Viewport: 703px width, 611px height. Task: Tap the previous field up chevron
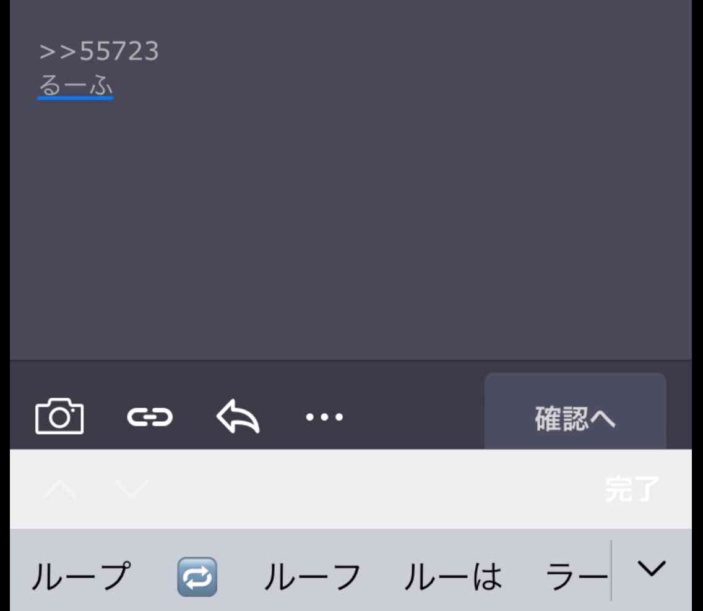pyautogui.click(x=60, y=489)
